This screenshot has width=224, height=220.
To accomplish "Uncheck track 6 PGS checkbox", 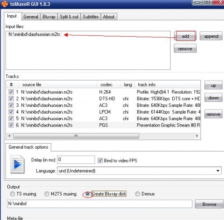I will [11, 125].
